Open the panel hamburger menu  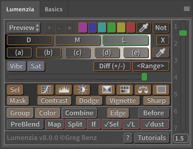click(x=187, y=9)
